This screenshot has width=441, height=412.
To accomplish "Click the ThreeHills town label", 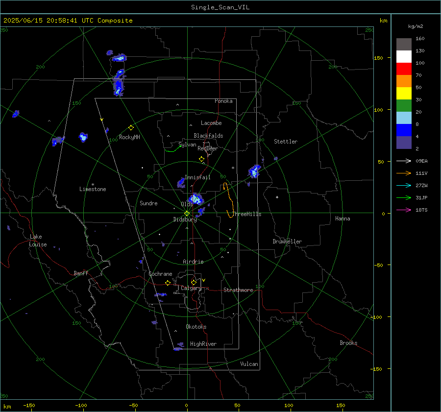I will pyautogui.click(x=246, y=214).
